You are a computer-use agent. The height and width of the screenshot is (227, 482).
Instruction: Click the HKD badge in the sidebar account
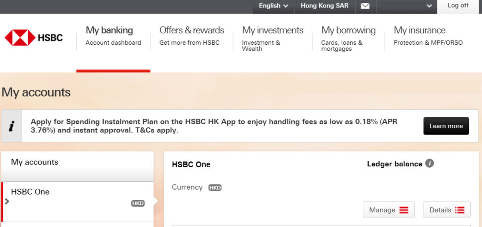coord(138,203)
